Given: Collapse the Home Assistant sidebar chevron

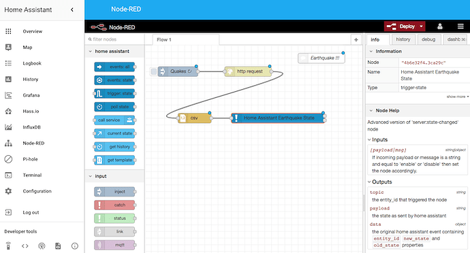Looking at the screenshot, I should (x=72, y=10).
